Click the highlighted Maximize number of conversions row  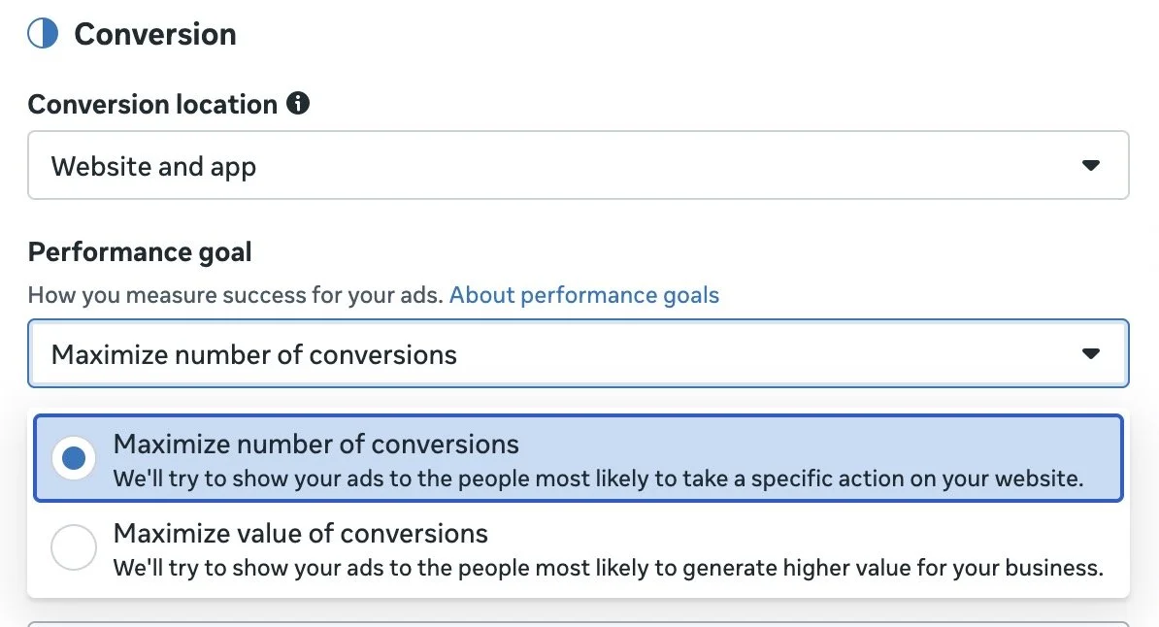point(579,458)
